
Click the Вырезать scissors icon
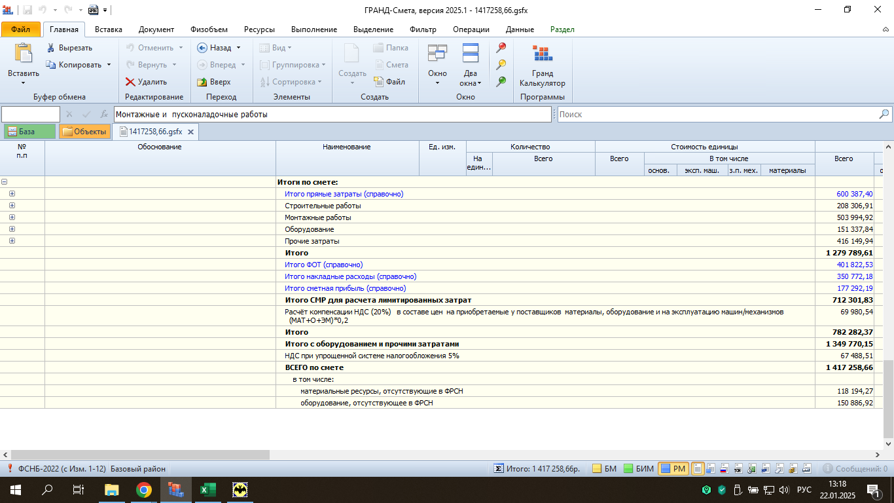click(51, 48)
